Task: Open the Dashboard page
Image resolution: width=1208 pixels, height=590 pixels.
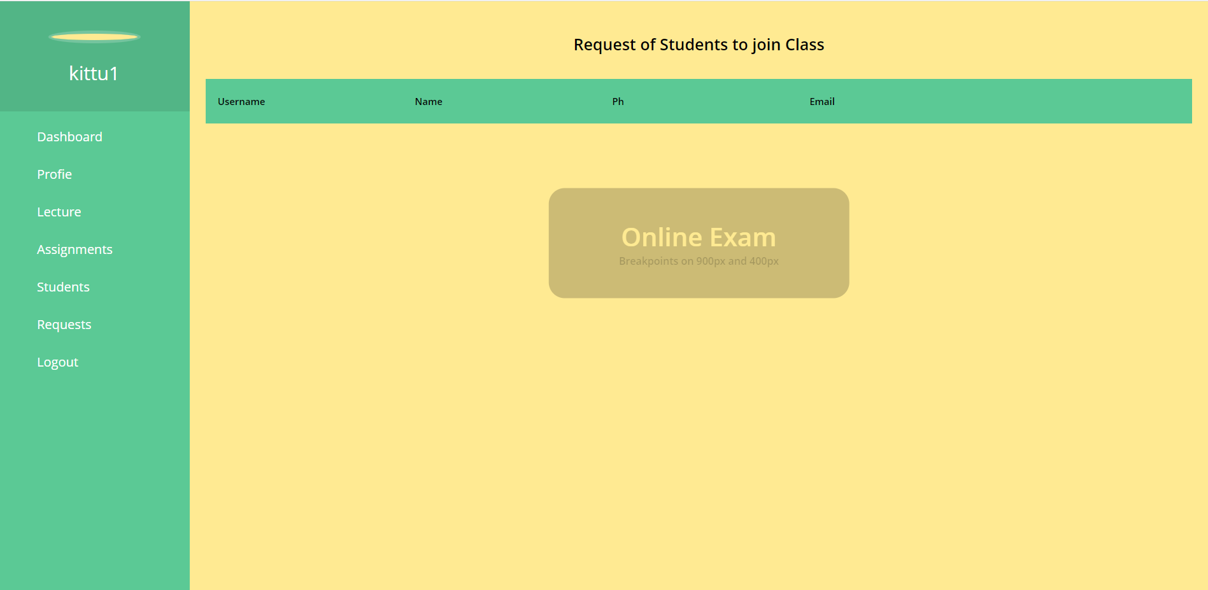Action: [x=69, y=136]
